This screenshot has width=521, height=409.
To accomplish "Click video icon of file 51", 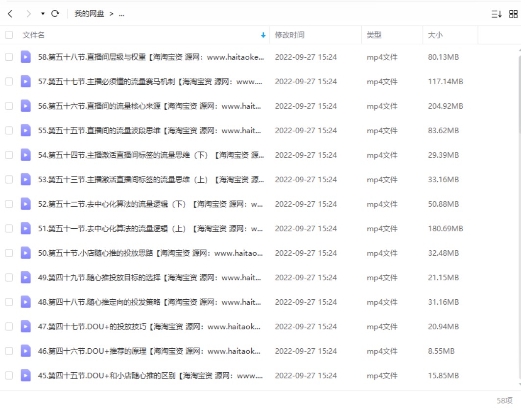I will coord(25,229).
